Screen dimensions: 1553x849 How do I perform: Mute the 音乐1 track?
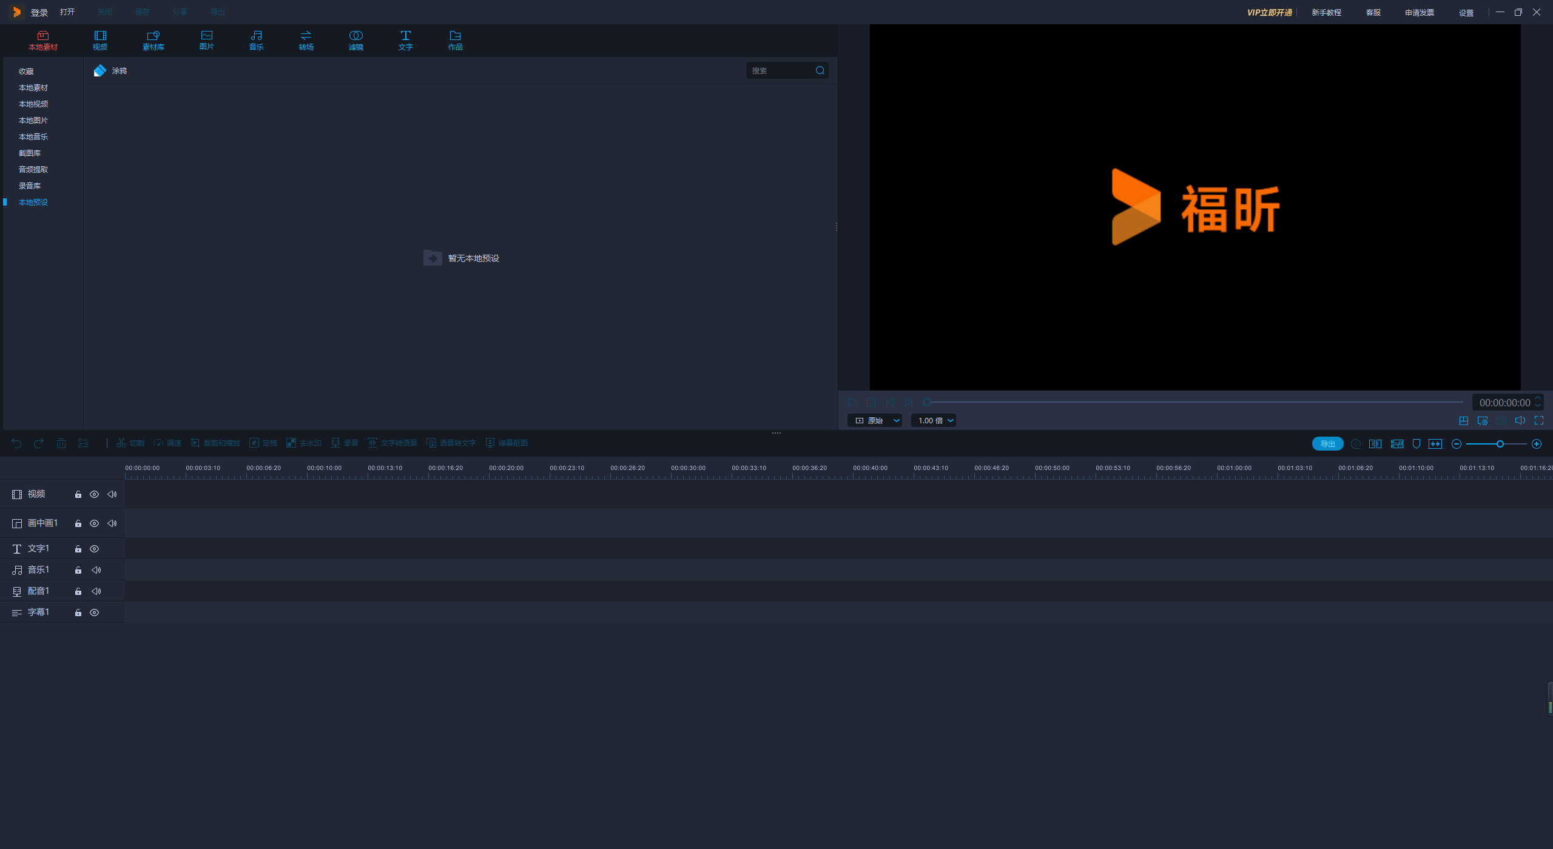pos(96,571)
